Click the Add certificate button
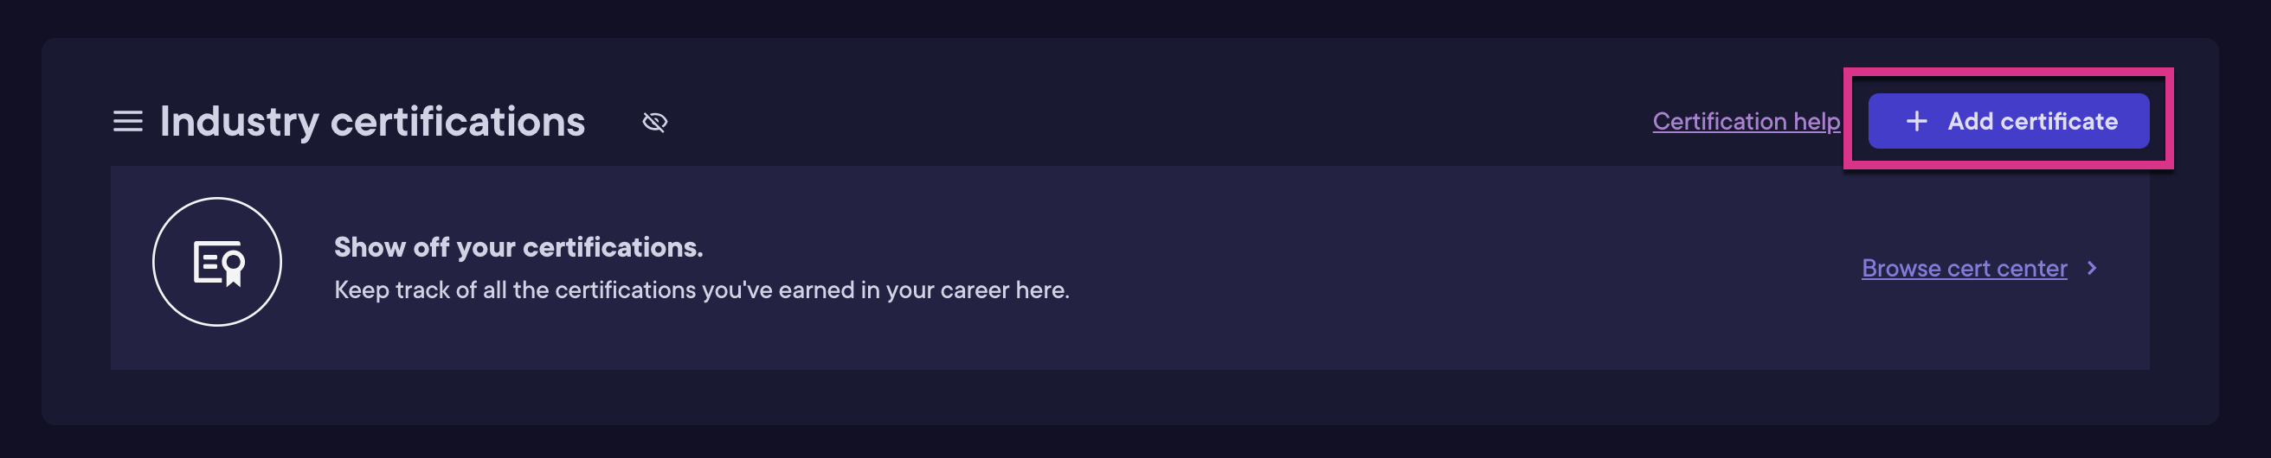This screenshot has height=458, width=2271. pyautogui.click(x=2008, y=122)
